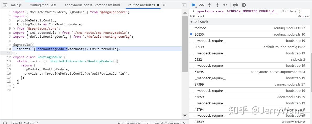Toggle the debugger sidebar pane icon
This screenshot has width=312, height=124.
coord(184,5)
